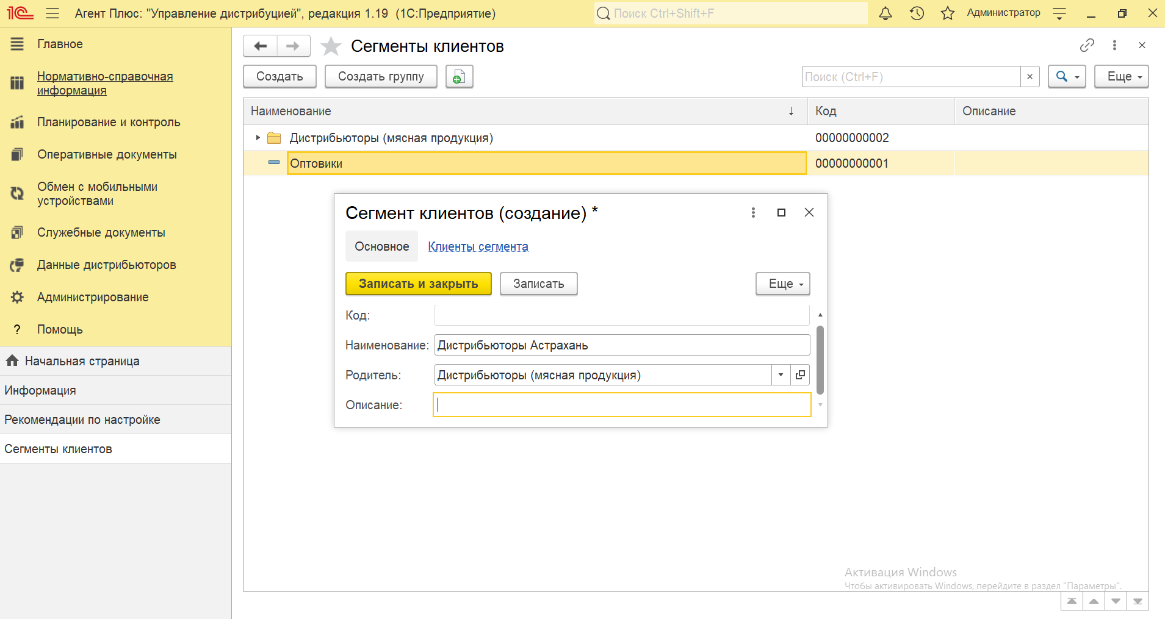Open the history clock icon

[x=917, y=13]
